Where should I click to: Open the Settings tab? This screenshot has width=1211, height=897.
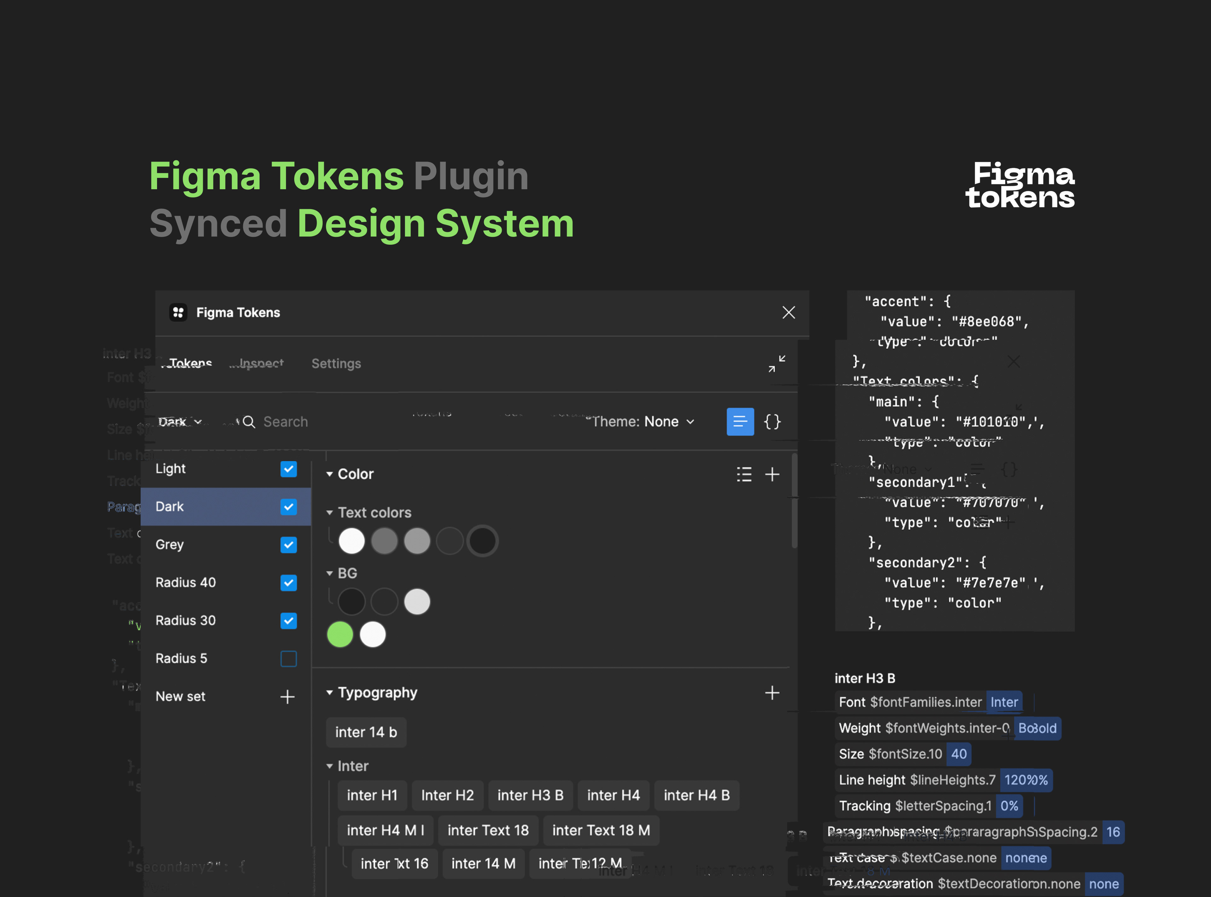[x=336, y=363]
